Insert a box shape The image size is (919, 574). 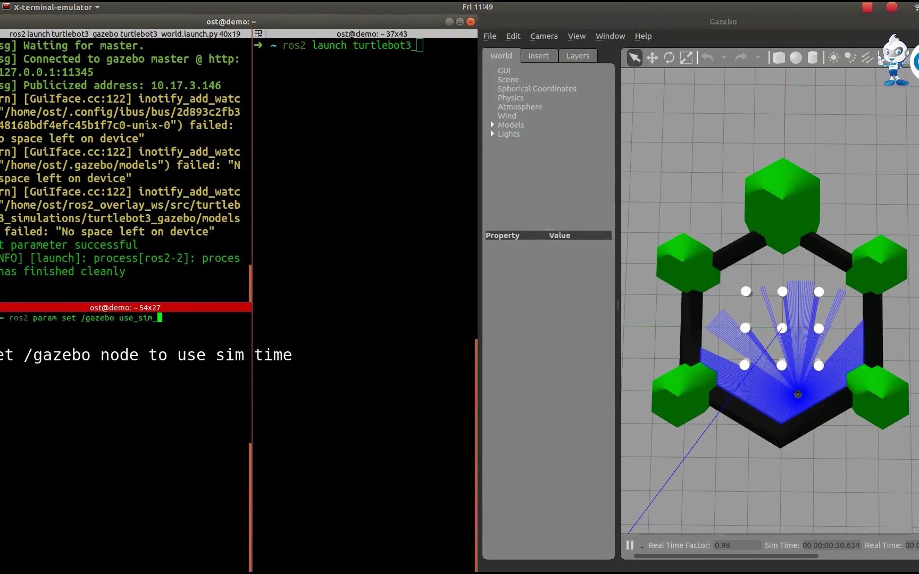[779, 57]
